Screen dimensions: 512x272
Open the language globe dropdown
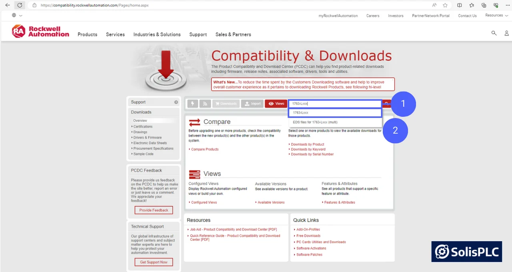[x=16, y=15]
